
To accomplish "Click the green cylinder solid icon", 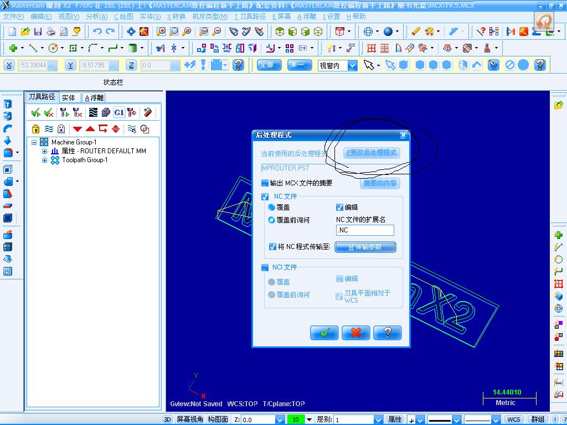I will (x=133, y=48).
